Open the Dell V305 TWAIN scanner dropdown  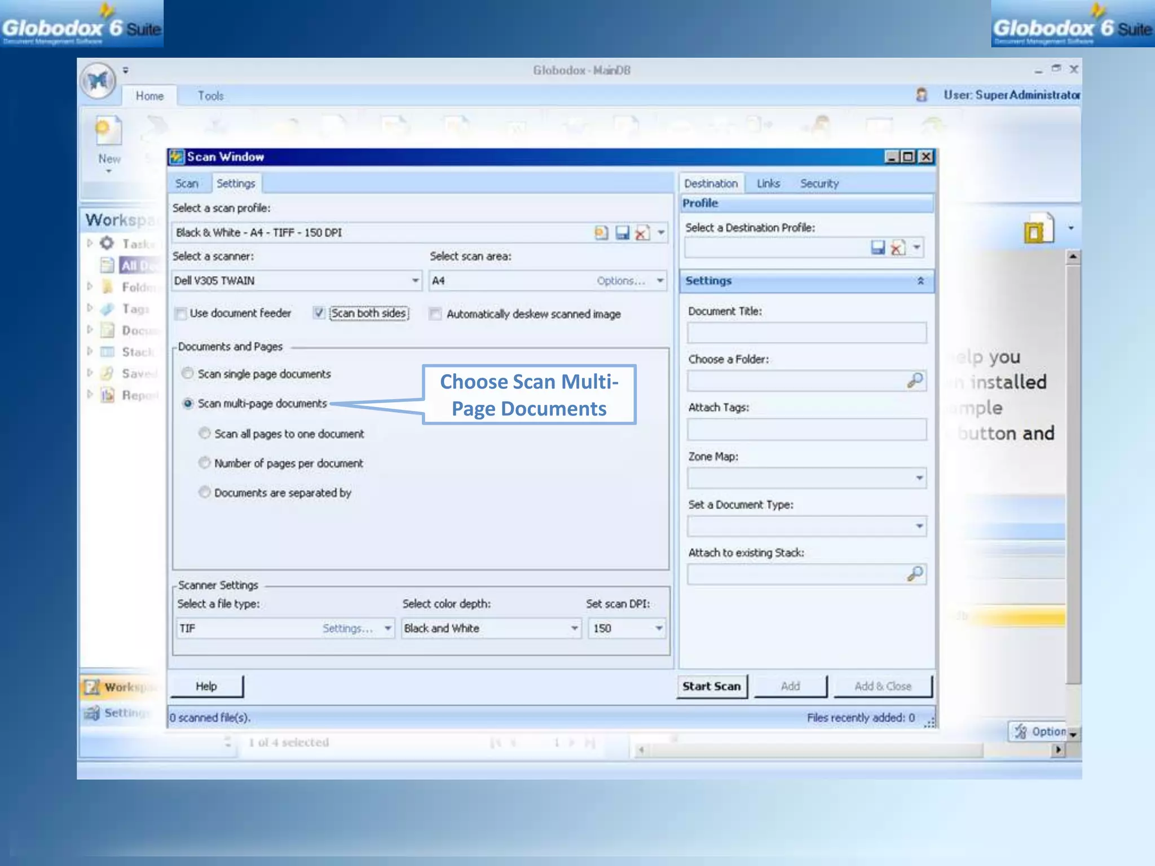tap(415, 280)
